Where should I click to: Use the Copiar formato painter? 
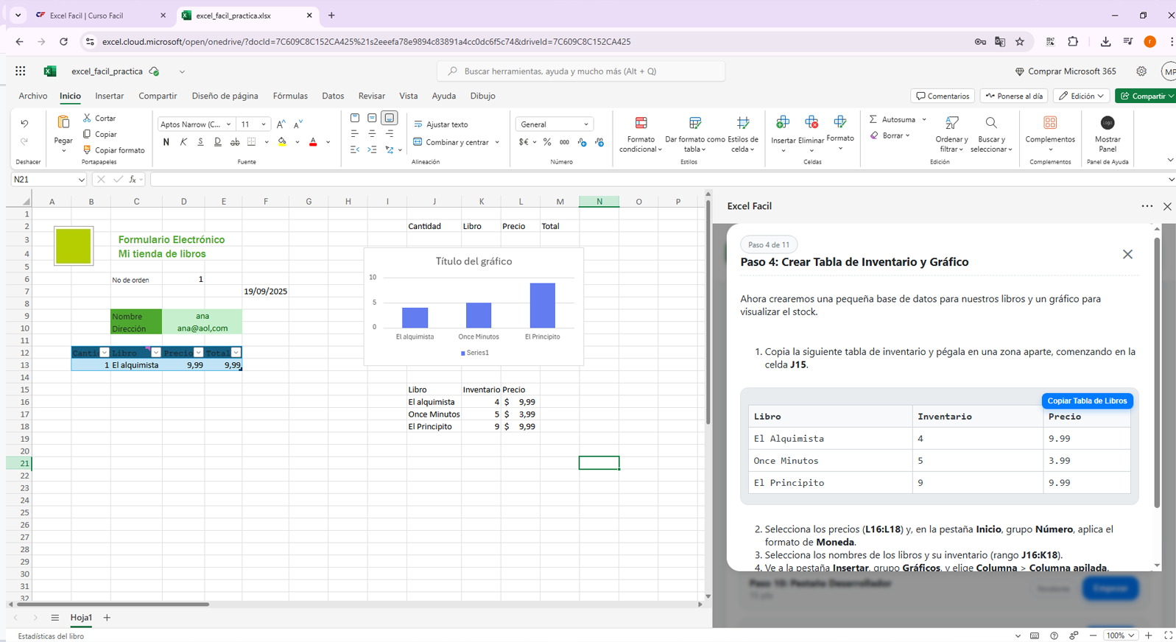click(113, 150)
